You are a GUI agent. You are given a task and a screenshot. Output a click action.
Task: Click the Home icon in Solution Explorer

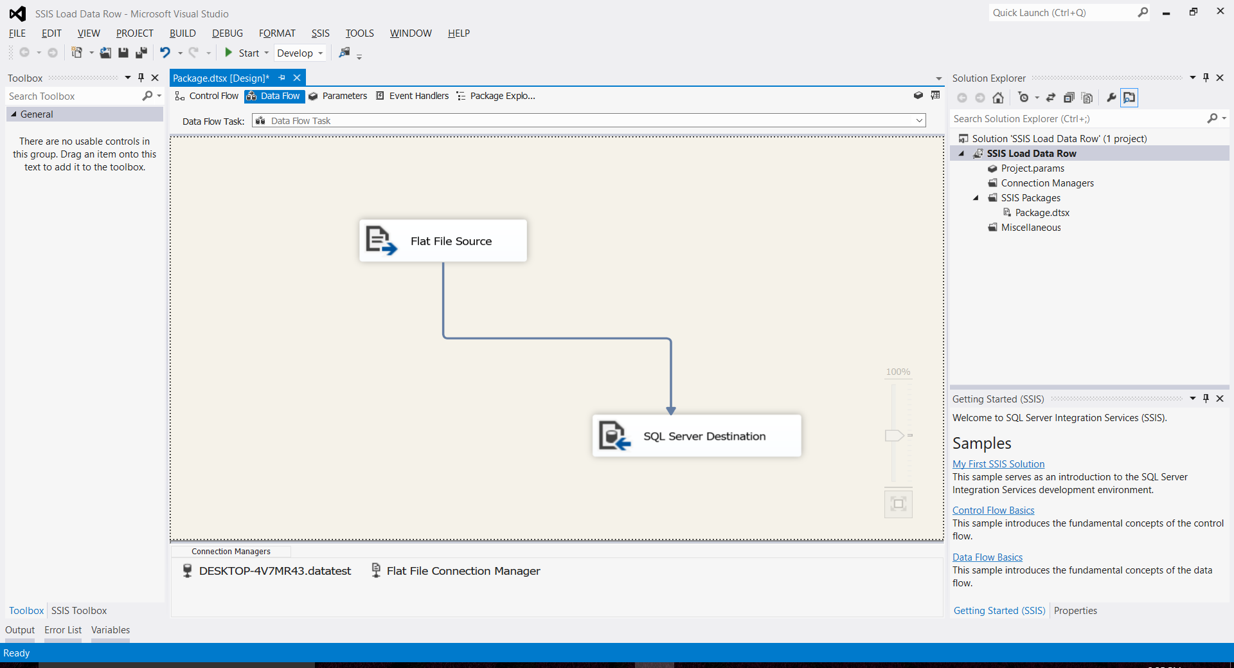(x=998, y=98)
